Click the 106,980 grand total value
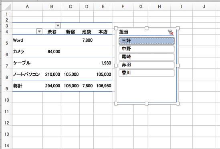This screenshot has width=220, height=149. click(104, 86)
